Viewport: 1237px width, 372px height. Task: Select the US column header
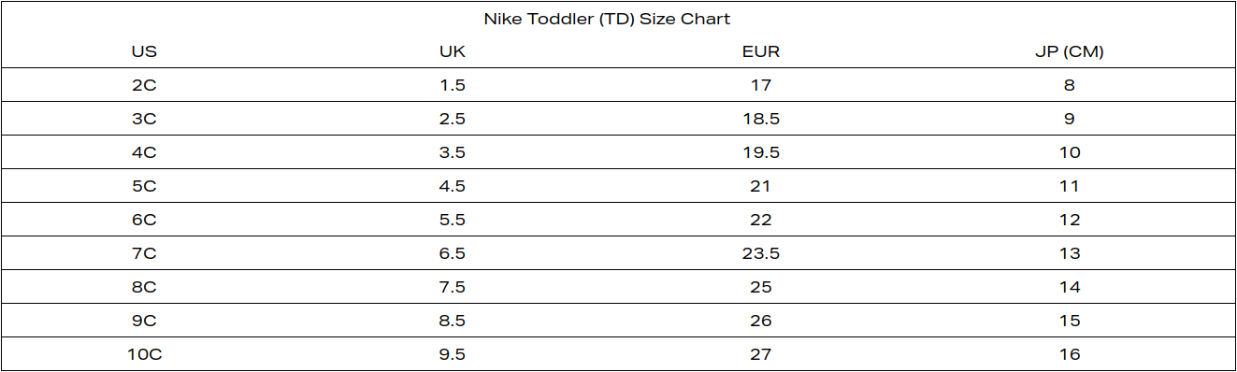144,51
